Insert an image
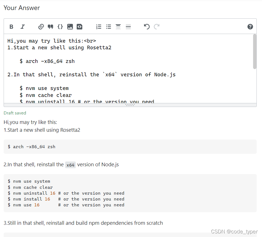The image size is (262, 237). coord(70,27)
